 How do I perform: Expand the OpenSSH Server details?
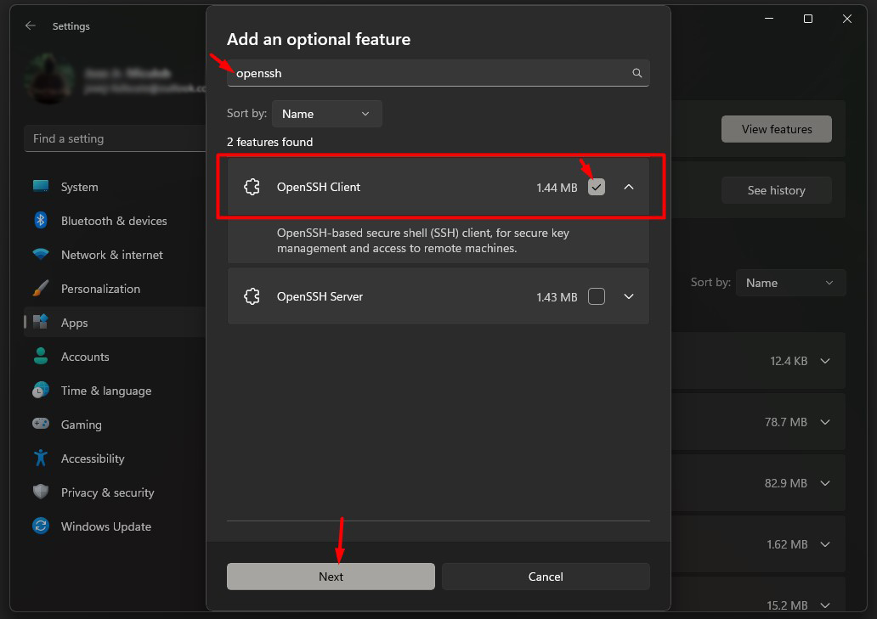(x=629, y=296)
